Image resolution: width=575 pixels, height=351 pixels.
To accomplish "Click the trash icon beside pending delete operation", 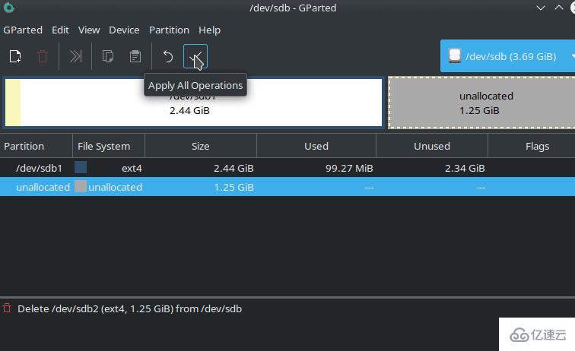I will (7, 308).
